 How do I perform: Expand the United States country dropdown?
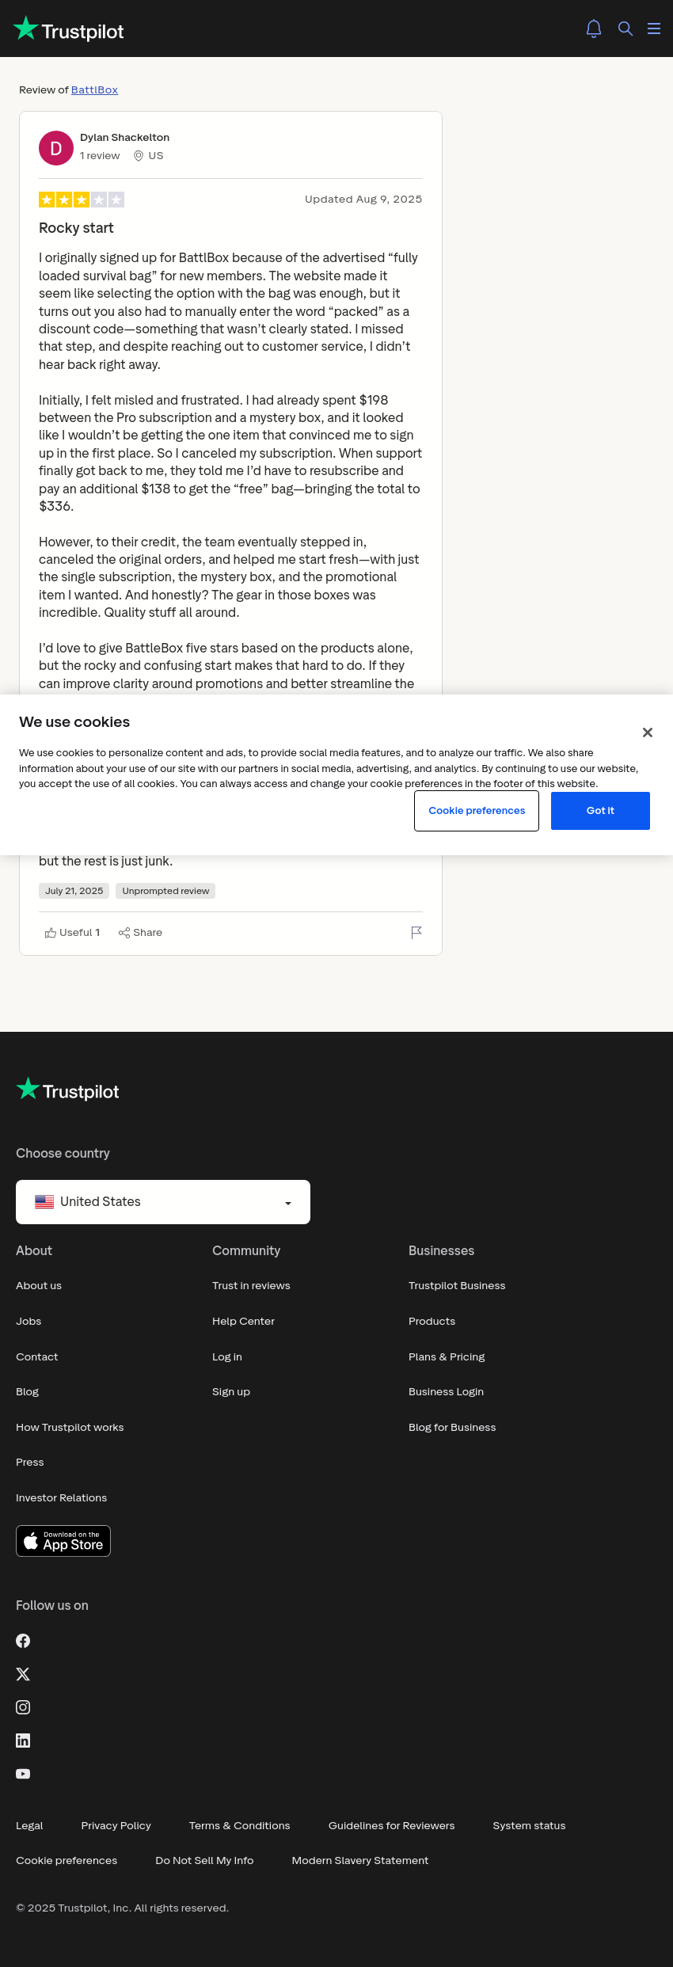click(x=163, y=1202)
